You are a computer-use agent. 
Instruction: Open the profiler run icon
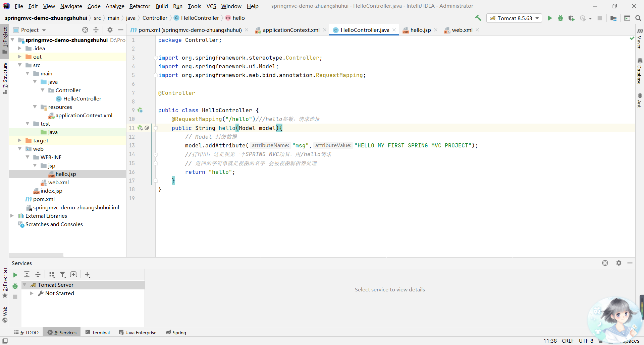pyautogui.click(x=583, y=18)
